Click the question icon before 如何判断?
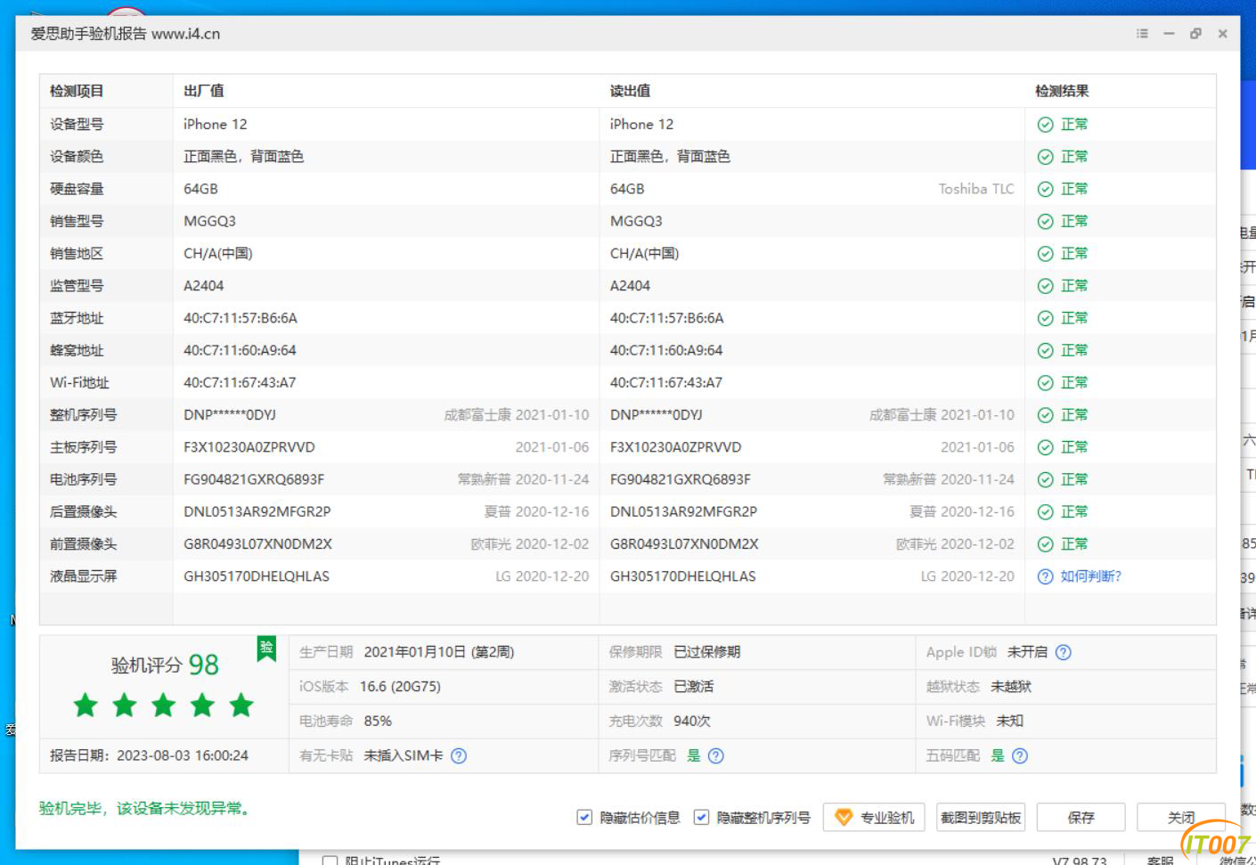Image resolution: width=1256 pixels, height=865 pixels. (1046, 576)
